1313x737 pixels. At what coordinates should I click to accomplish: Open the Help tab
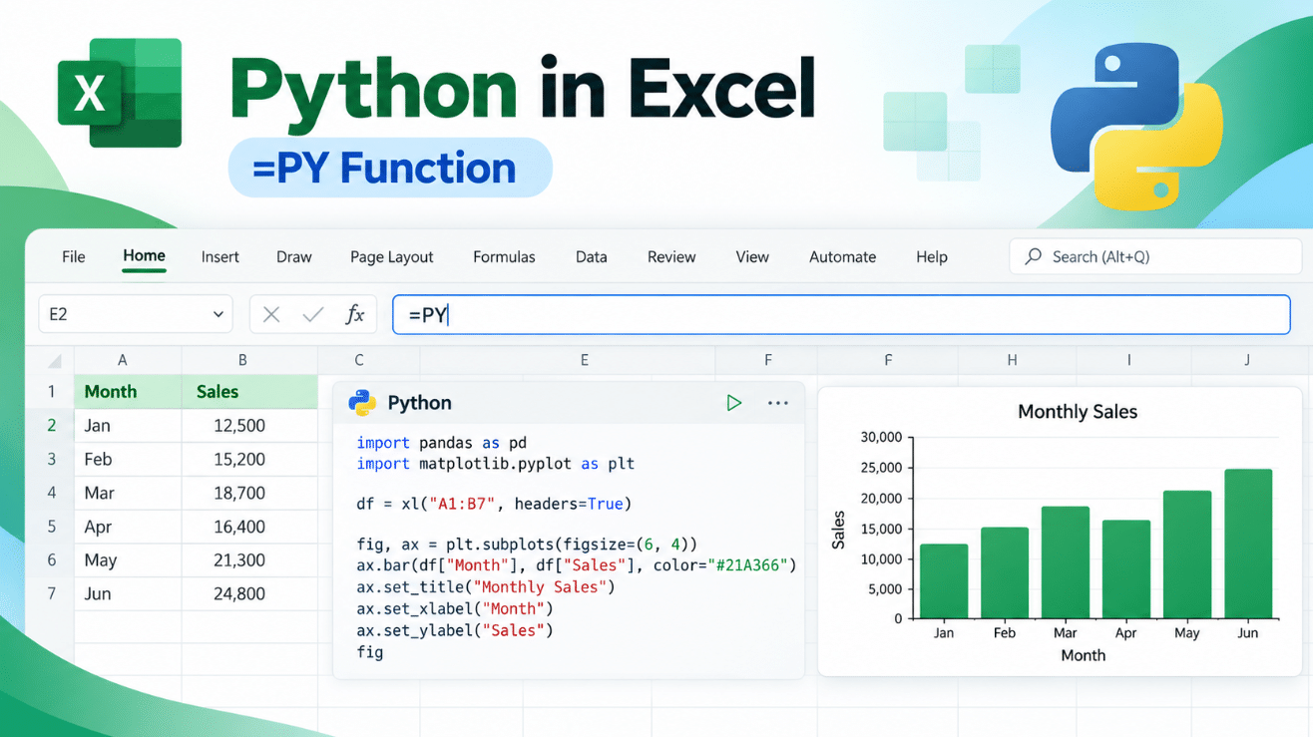pos(932,256)
